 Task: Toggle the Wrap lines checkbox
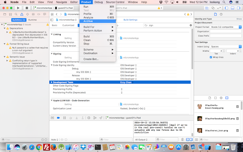tap(211, 57)
